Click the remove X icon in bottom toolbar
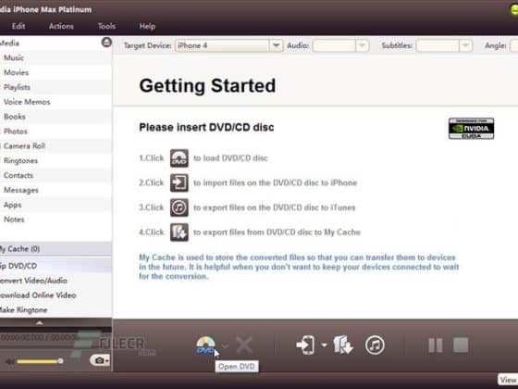 244,345
